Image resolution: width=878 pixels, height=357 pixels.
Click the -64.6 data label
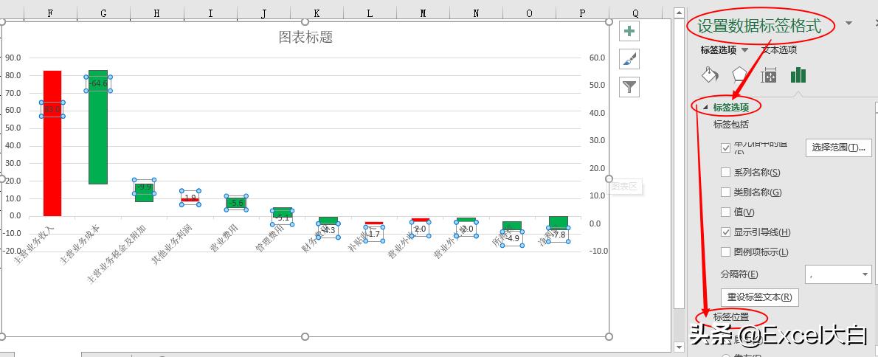click(x=98, y=83)
